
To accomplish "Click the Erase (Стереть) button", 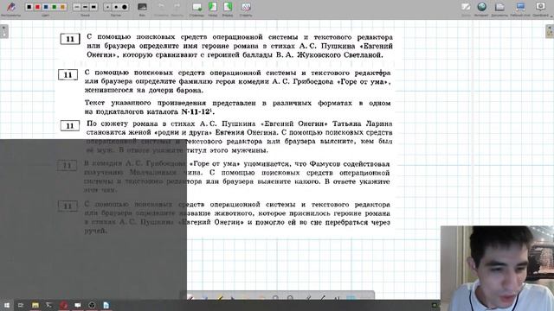I will coord(246,8).
